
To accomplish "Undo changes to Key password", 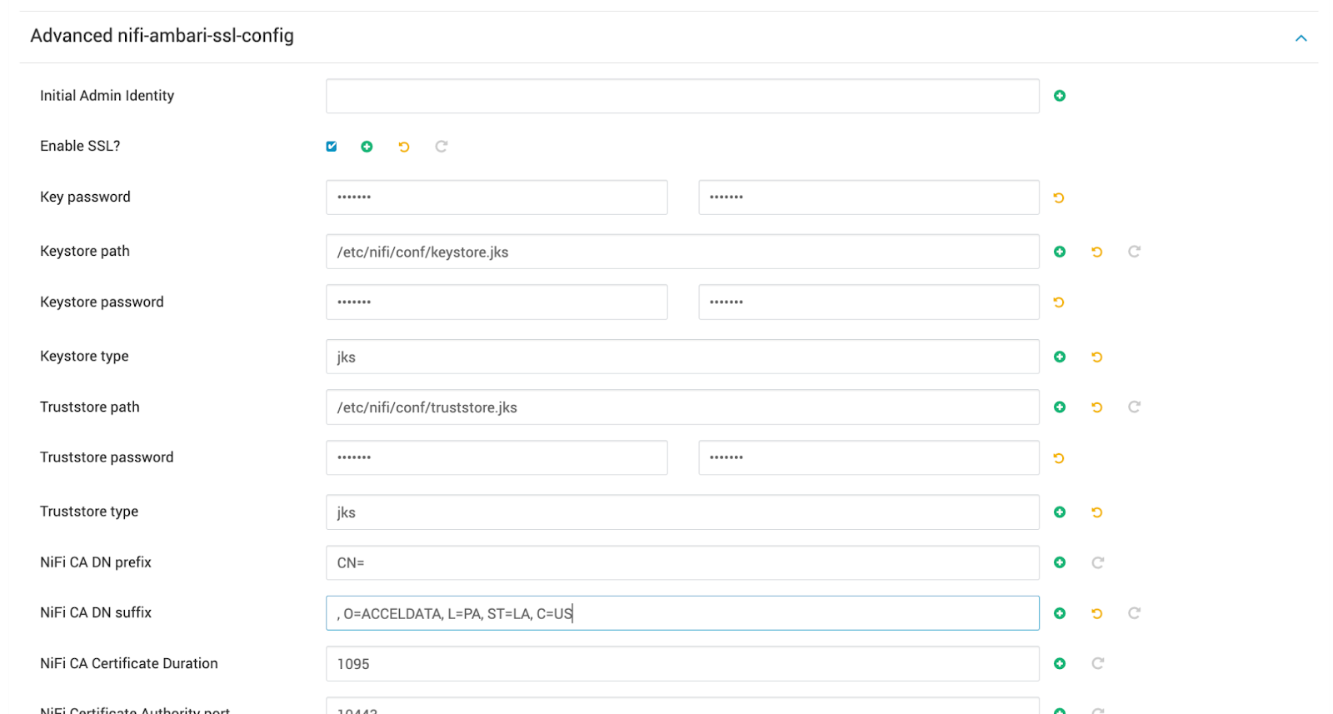I will [x=1059, y=197].
